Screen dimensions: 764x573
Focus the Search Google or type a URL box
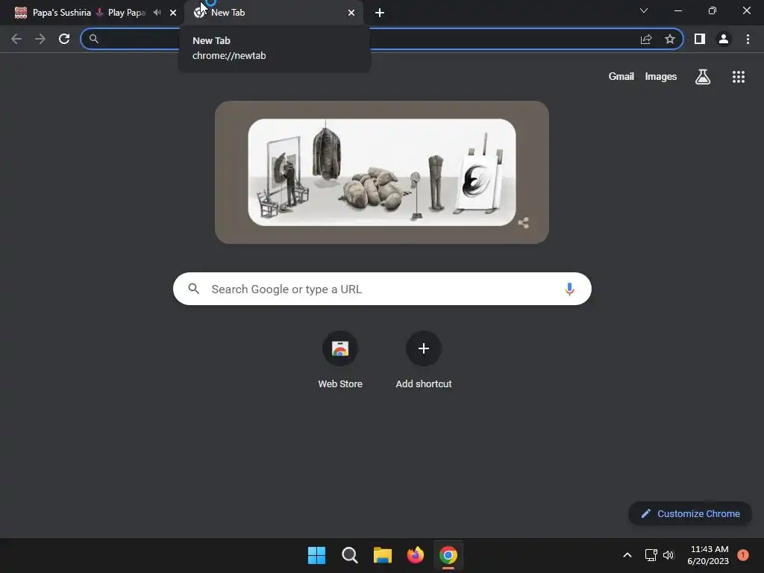(x=382, y=289)
